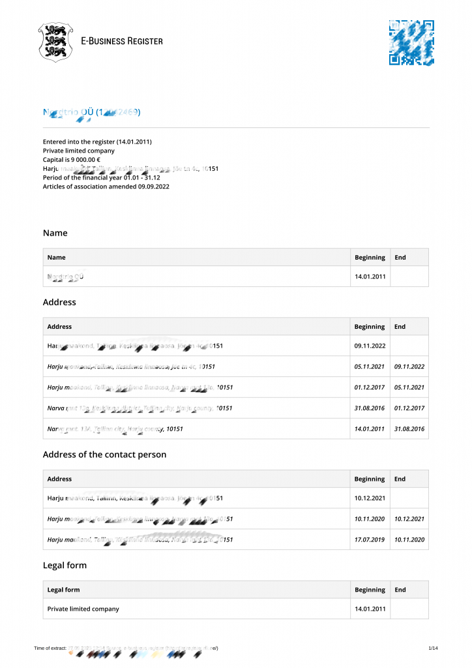Select the 'Entered into the register (14.01.2011)' line
472x668 pixels.
click(97, 142)
